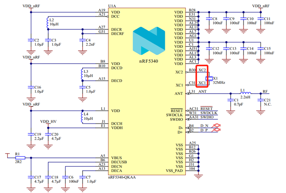Viewport: 286px width, 193px height.
Task: Select capacitor C8 symbol
Action: point(209,19)
